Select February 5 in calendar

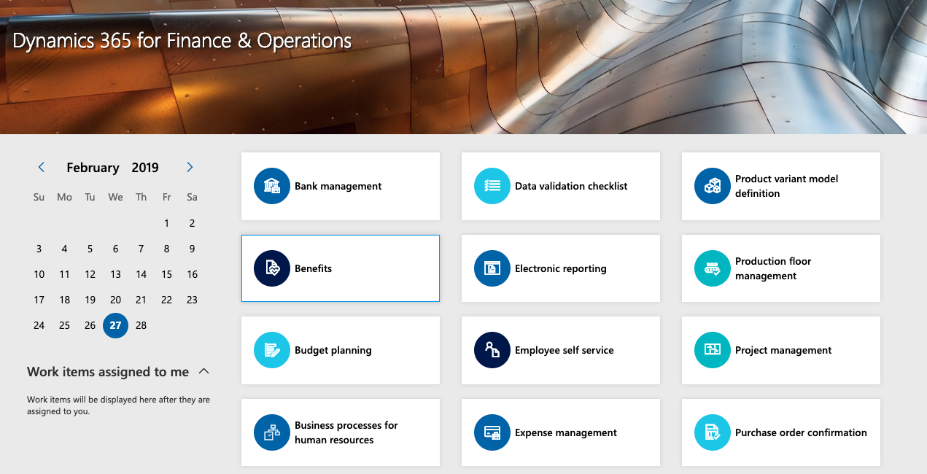[x=90, y=249]
